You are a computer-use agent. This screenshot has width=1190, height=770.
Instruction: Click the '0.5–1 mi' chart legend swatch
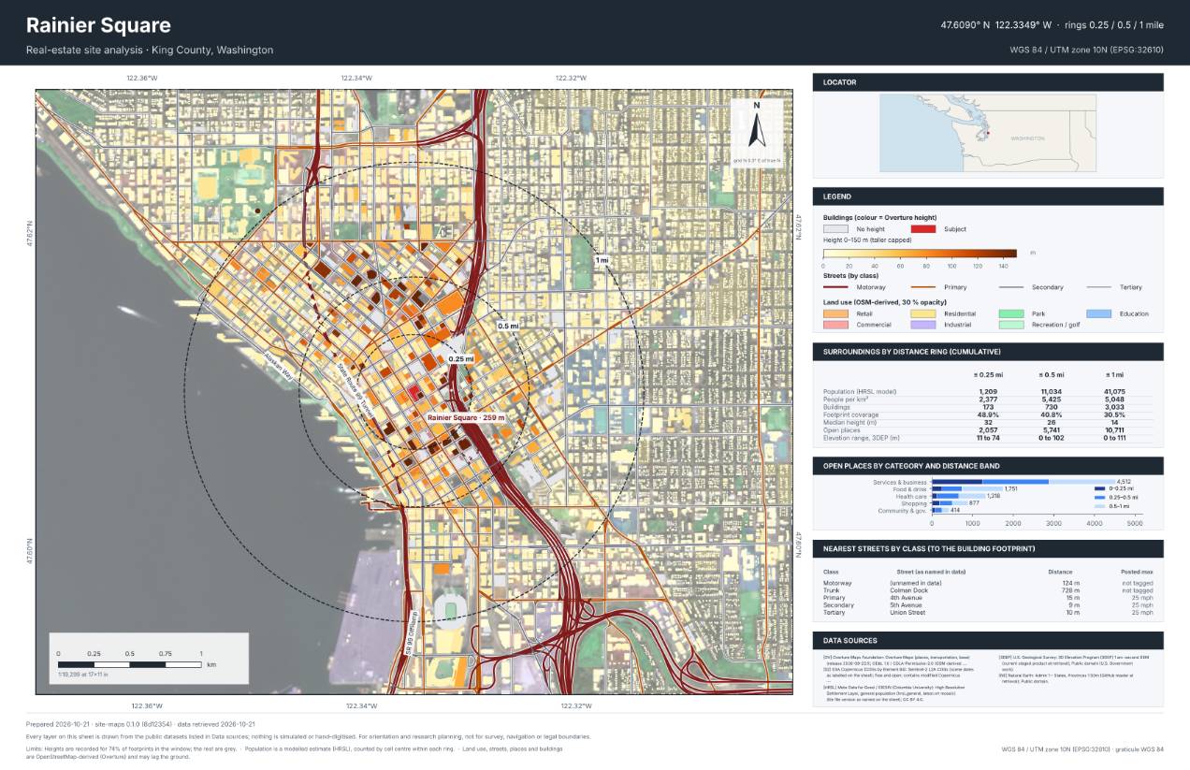(x=1100, y=505)
